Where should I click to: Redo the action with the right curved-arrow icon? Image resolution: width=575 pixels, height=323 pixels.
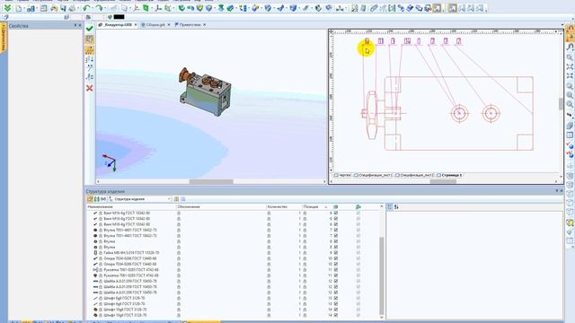click(x=99, y=8)
